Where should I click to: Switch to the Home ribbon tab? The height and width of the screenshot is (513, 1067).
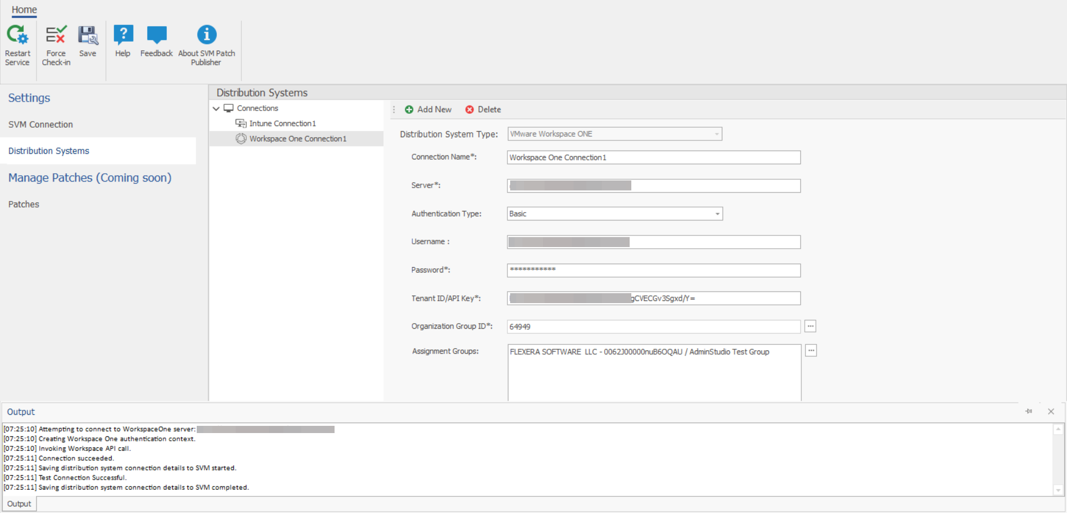[24, 9]
